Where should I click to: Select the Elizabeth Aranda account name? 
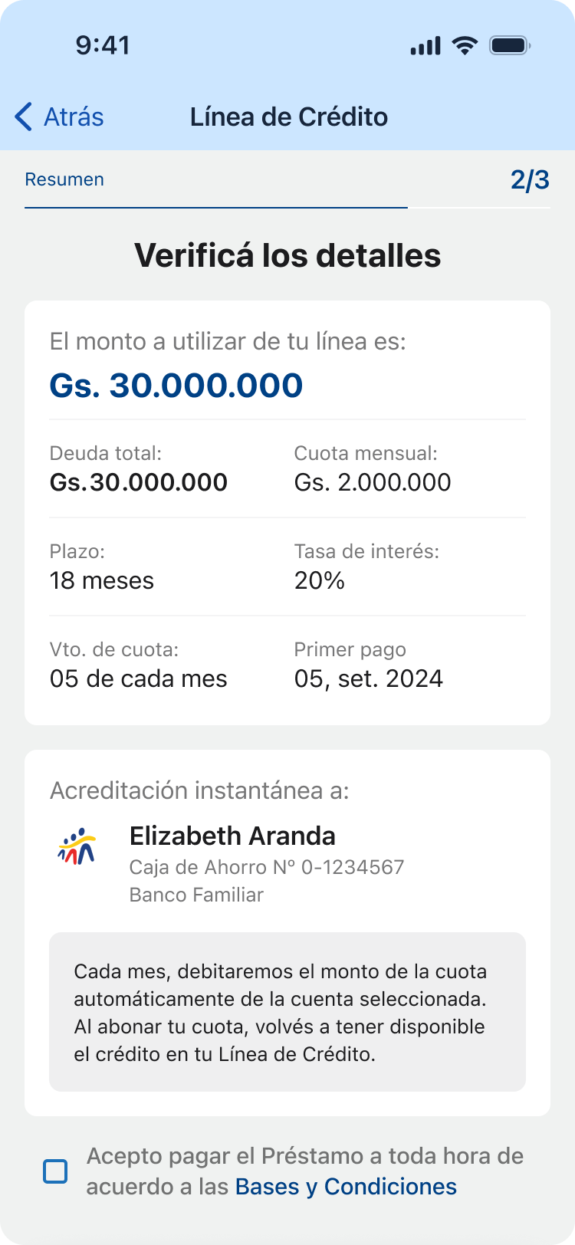tap(232, 836)
